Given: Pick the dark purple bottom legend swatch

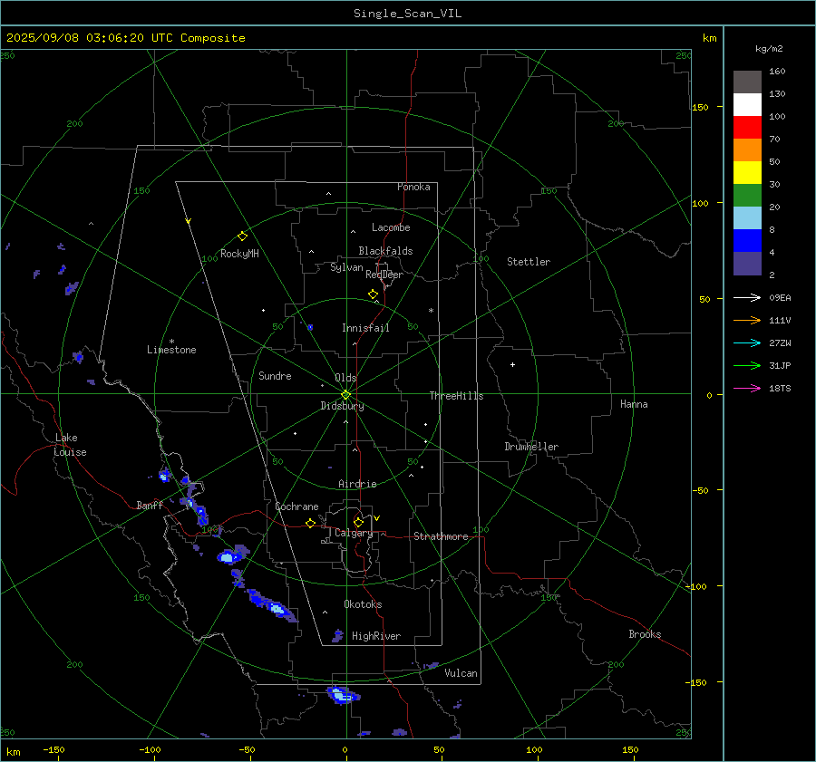Looking at the screenshot, I should click(x=747, y=264).
